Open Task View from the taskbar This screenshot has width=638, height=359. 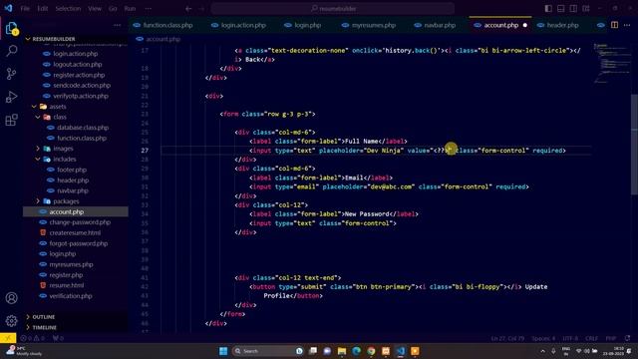pos(313,351)
